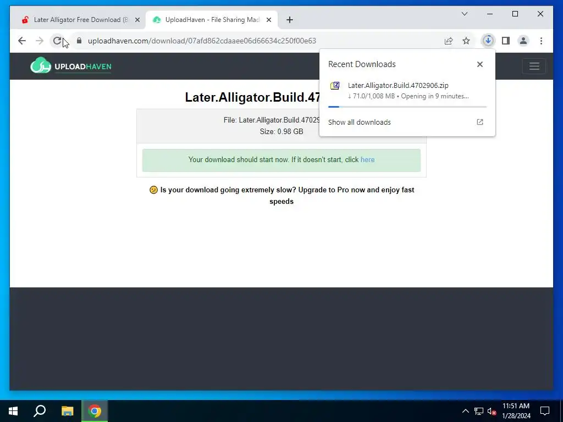The height and width of the screenshot is (422, 563).
Task: Open Windows taskbar search
Action: tap(40, 411)
